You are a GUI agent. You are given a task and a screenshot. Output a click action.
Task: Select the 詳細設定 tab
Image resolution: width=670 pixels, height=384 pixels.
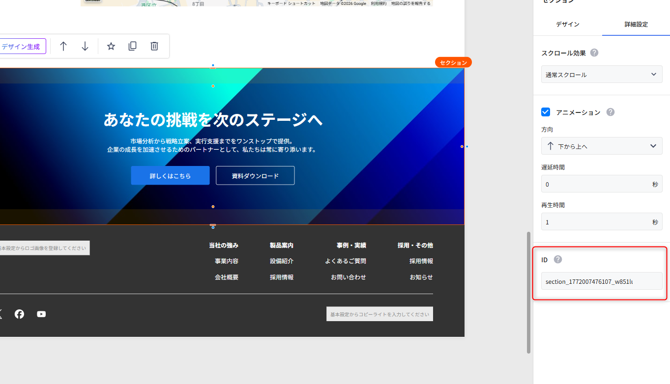pos(636,24)
